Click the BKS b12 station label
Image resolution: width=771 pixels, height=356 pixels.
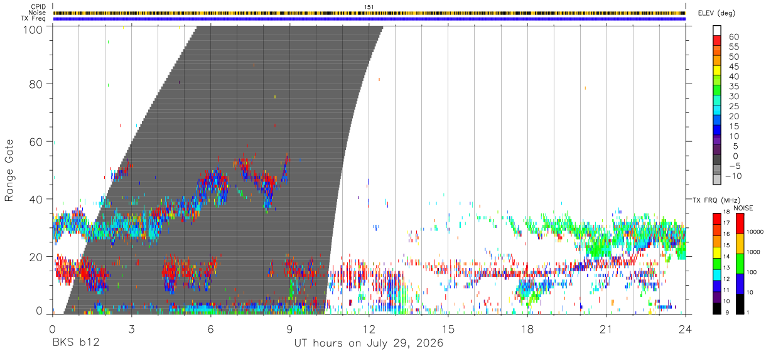coord(75,343)
